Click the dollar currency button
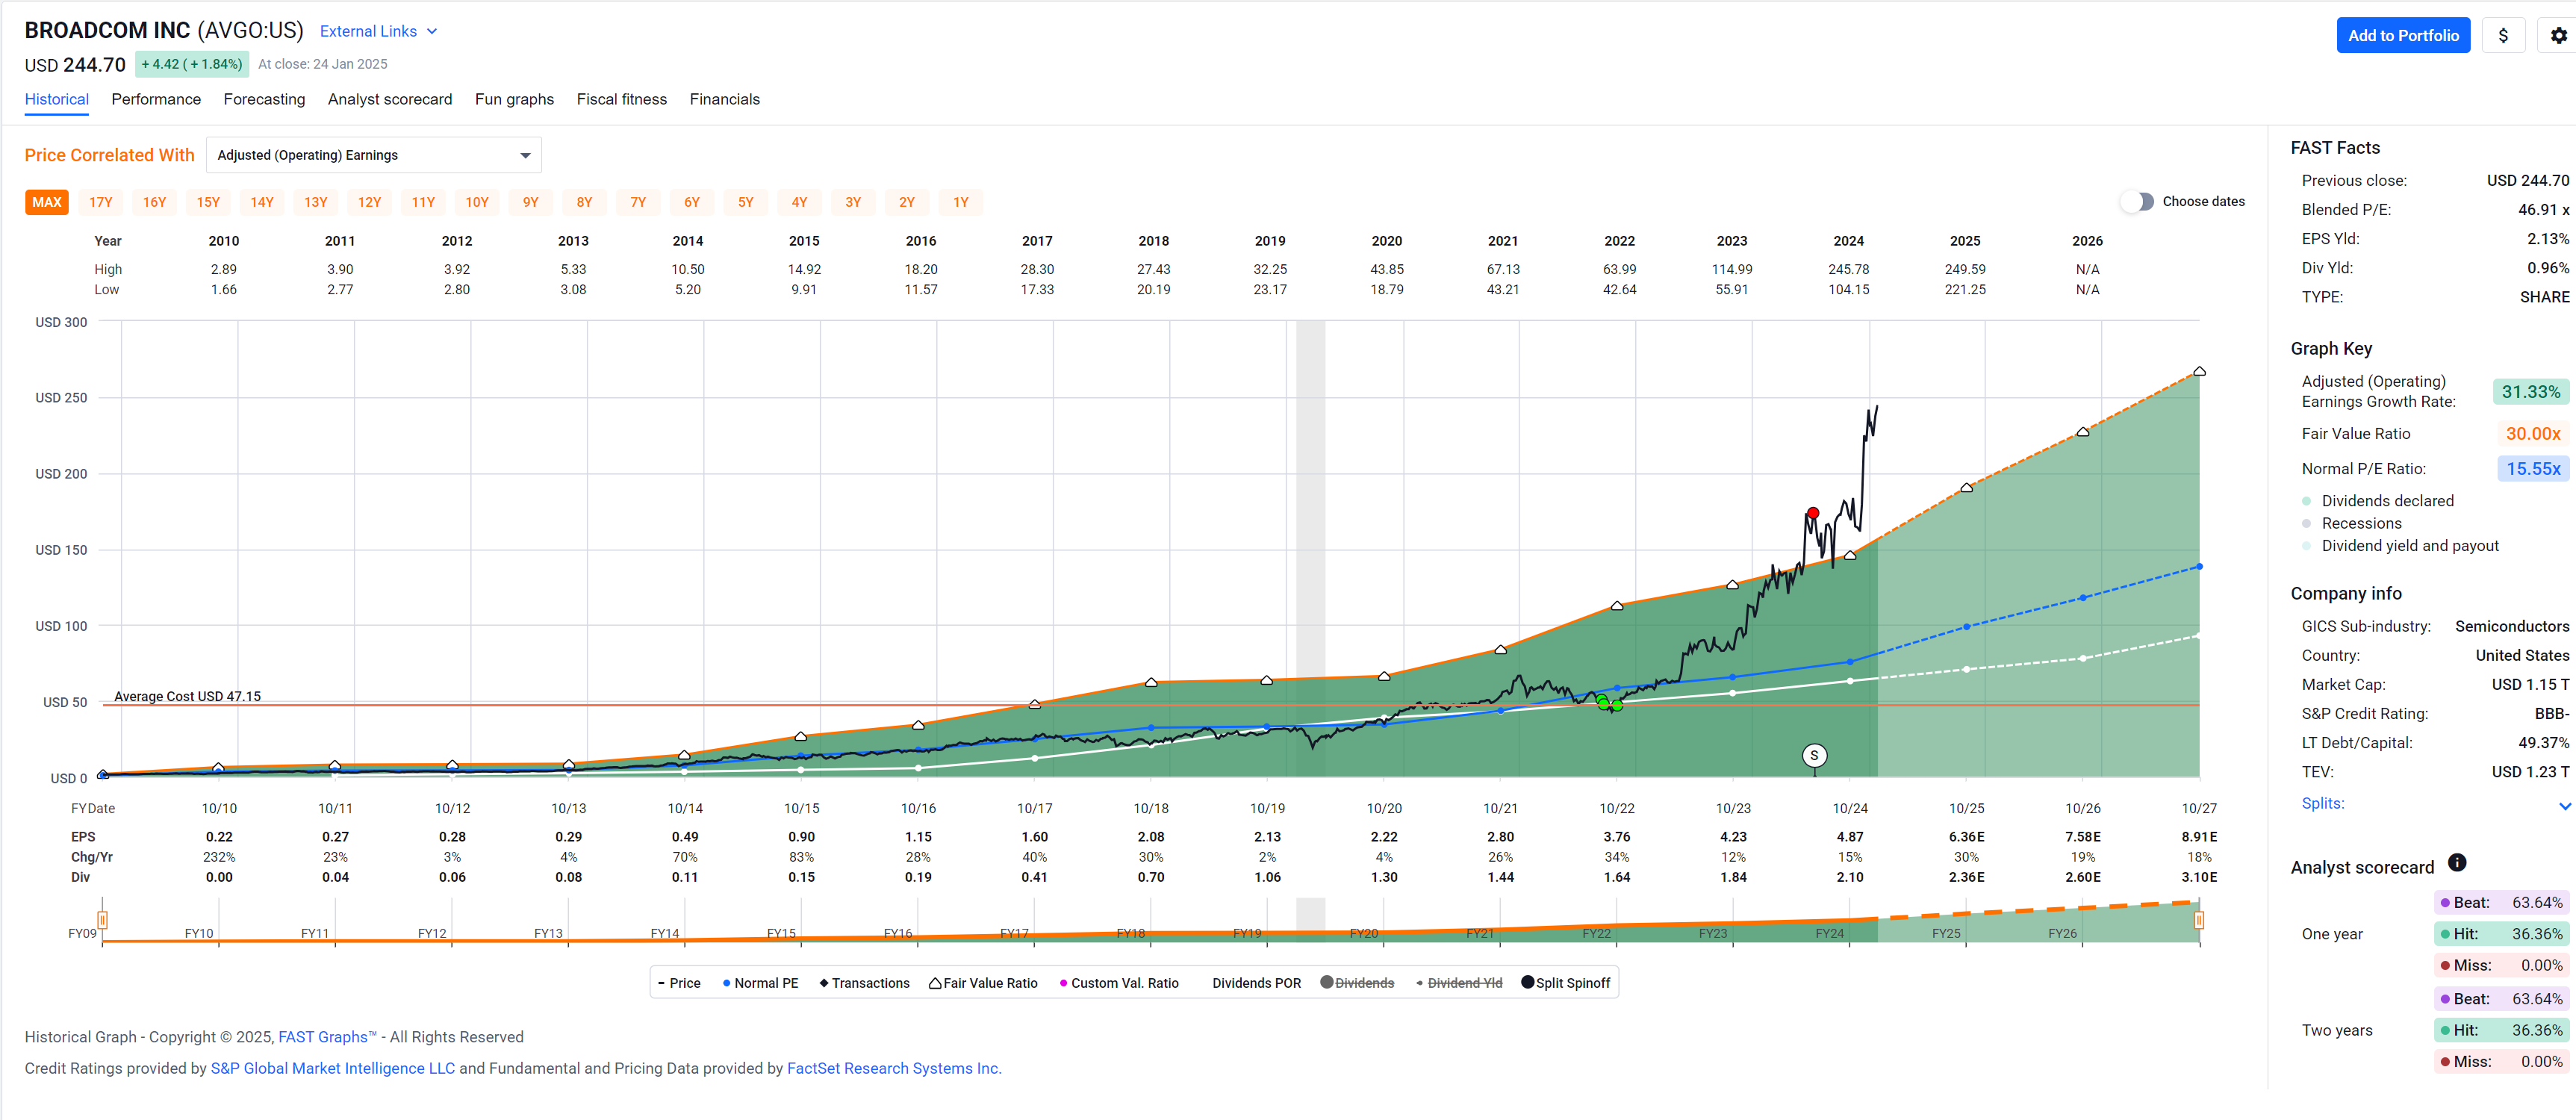 point(2503,35)
